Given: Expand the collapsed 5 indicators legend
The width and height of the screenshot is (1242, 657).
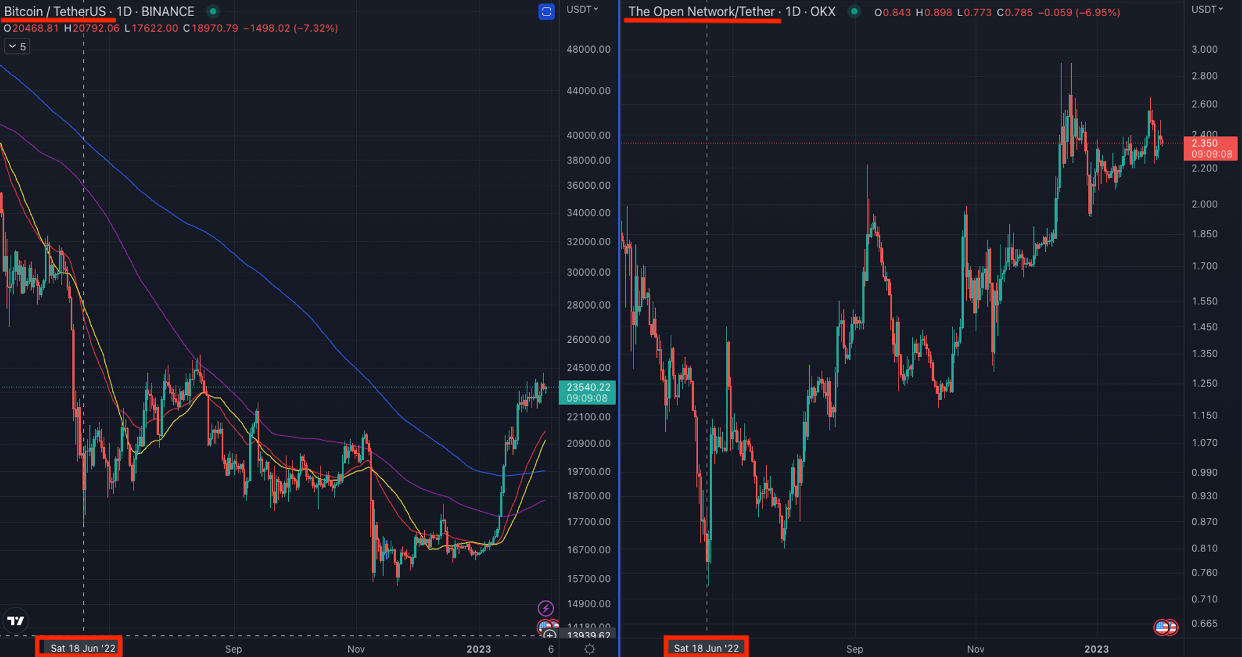Looking at the screenshot, I should pyautogui.click(x=17, y=47).
